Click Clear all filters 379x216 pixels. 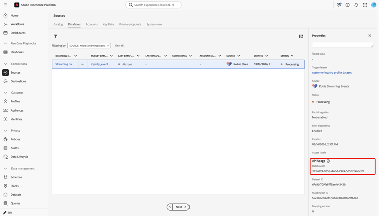119,45
